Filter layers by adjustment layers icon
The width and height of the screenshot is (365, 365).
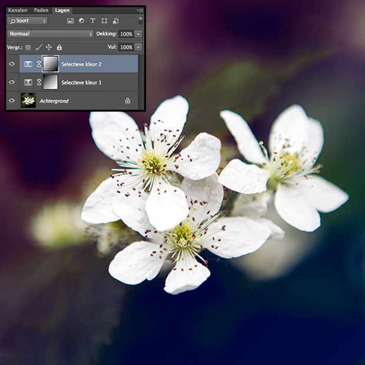pos(81,21)
